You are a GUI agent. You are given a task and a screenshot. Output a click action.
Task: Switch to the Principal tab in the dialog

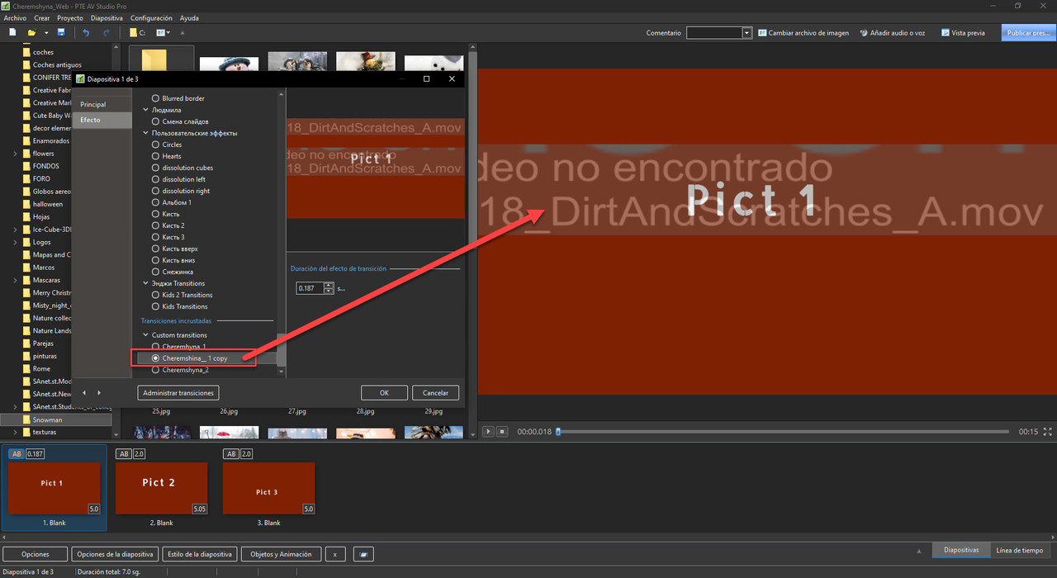tap(102, 105)
